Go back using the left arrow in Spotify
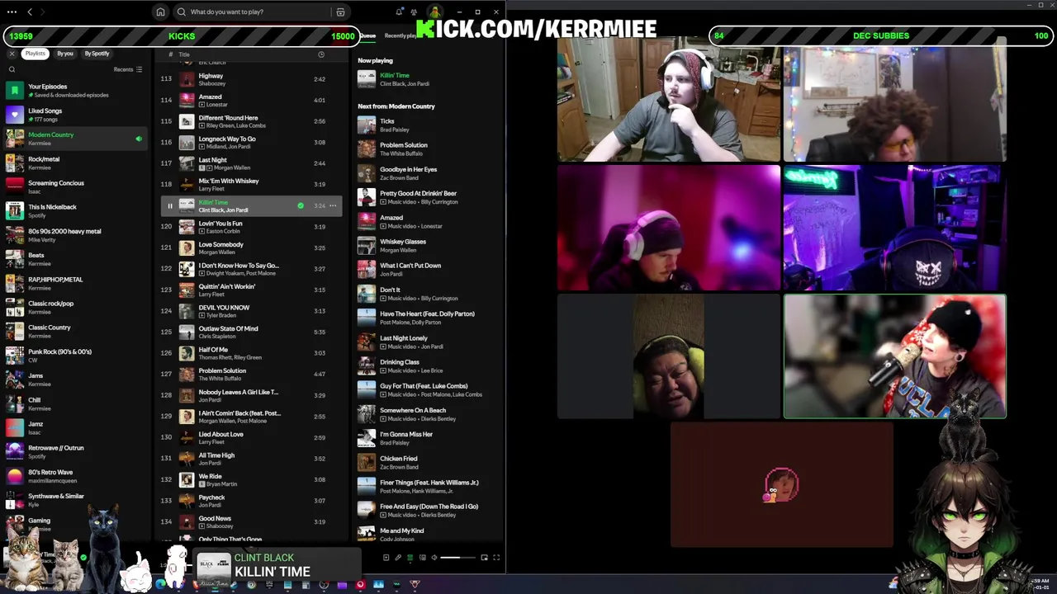Viewport: 1057px width, 594px height. pos(30,12)
